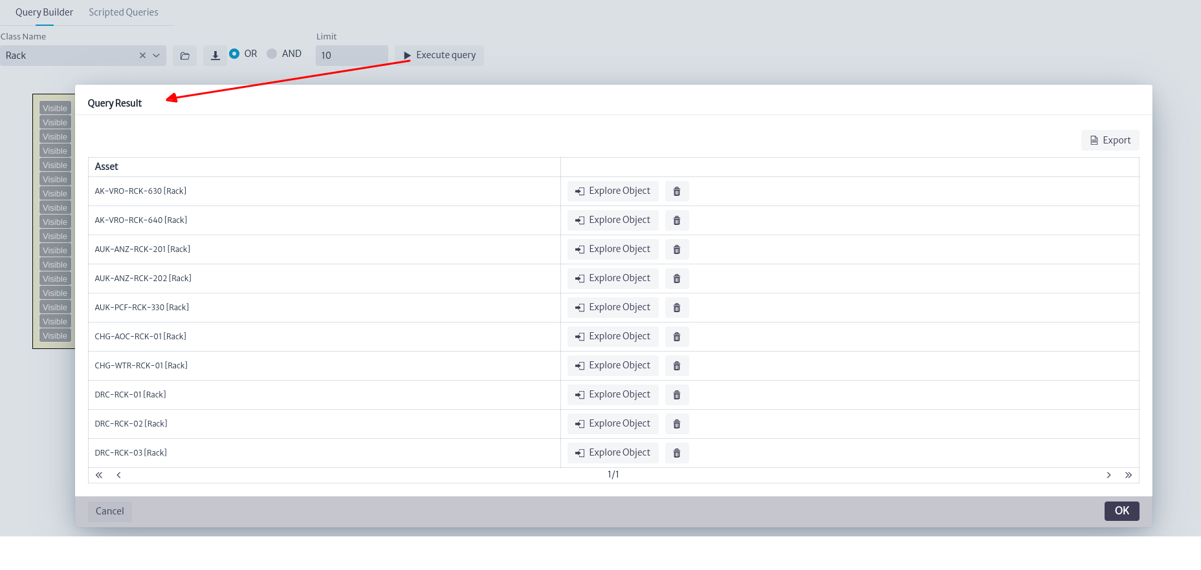Click the trash icon for CHG-AOC-RCK-01

[677, 337]
